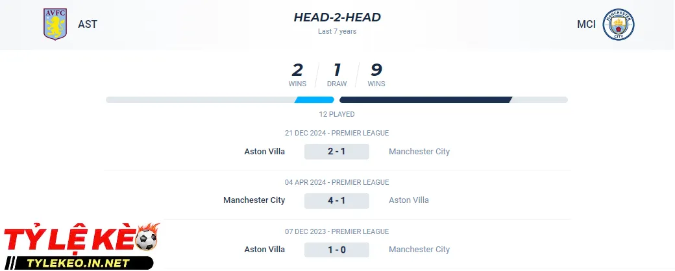Click the 1 draw stat
This screenshot has height=271, width=675.
[337, 75]
